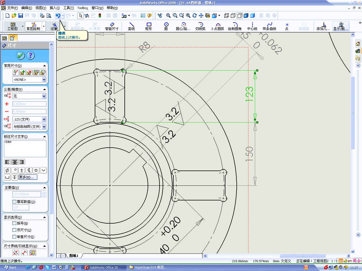This screenshot has width=362, height=271.
Task: Click the Windows Start button
Action: click(x=10, y=267)
